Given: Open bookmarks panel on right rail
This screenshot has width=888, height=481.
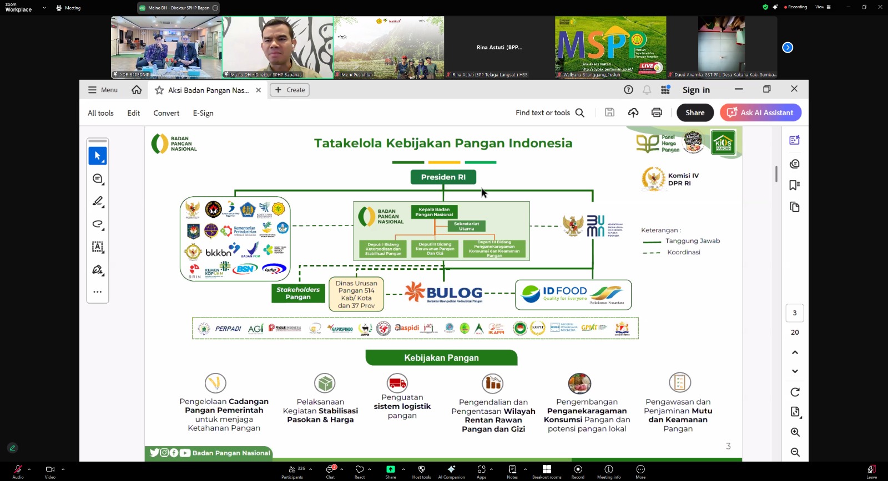Looking at the screenshot, I should tap(795, 185).
